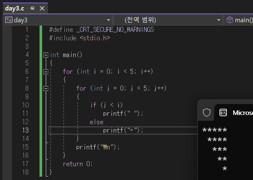
Task: Click the <stdio.h> include text
Action: [x=95, y=38]
